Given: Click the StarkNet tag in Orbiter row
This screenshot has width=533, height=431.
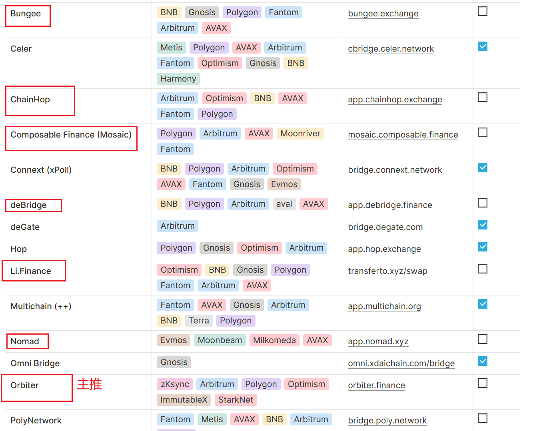Looking at the screenshot, I should pos(236,400).
